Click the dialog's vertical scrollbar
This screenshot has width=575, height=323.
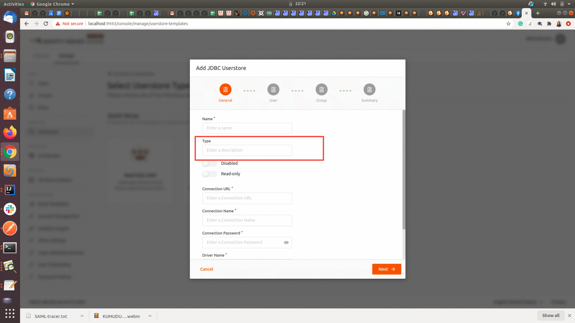click(x=404, y=170)
